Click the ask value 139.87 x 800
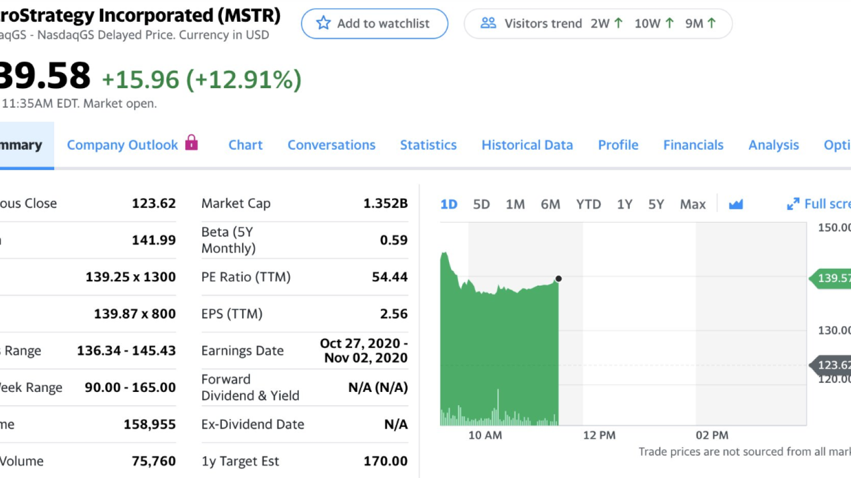The image size is (851, 478). (135, 314)
